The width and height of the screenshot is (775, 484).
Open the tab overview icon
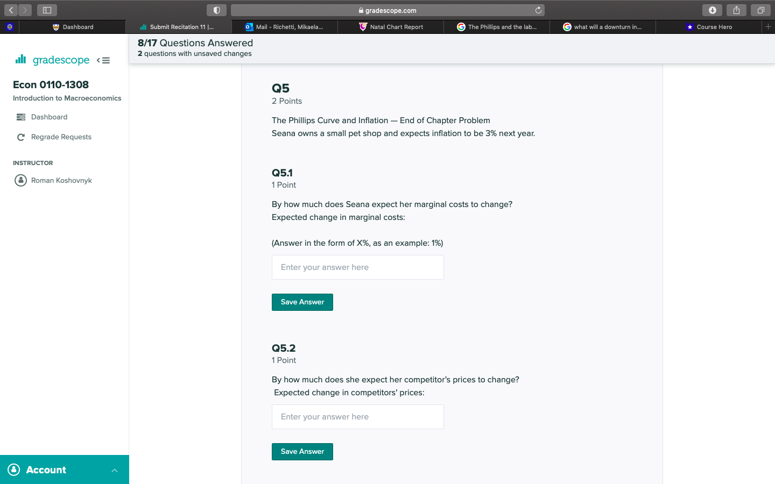coord(760,10)
